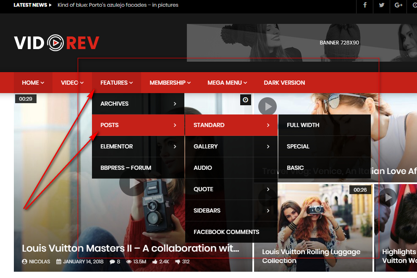Click the thumbs down icon showing 312
The width and height of the screenshot is (417, 278).
178,262
